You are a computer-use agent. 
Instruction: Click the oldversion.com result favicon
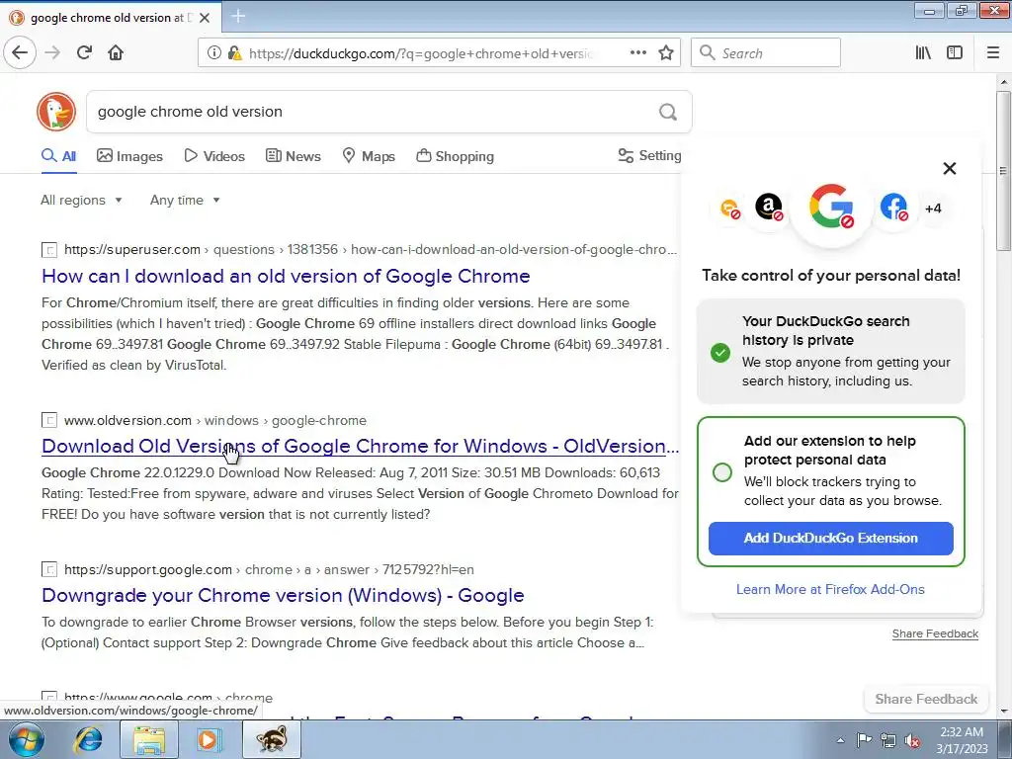coord(49,420)
